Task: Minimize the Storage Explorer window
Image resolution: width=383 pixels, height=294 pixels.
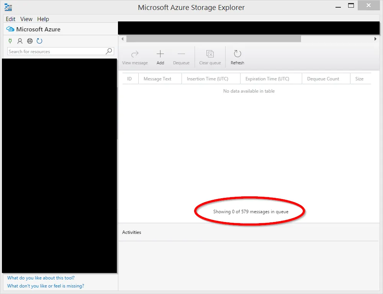Action: click(338, 6)
